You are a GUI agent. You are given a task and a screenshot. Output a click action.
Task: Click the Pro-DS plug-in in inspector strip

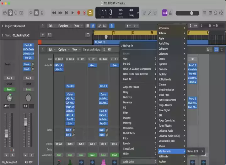(x=28, y=58)
